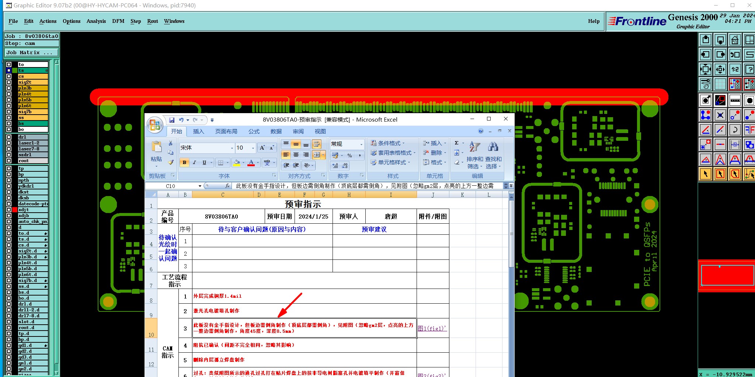
Task: Switch to the 页面布局 ribbon tab
Action: point(226,132)
